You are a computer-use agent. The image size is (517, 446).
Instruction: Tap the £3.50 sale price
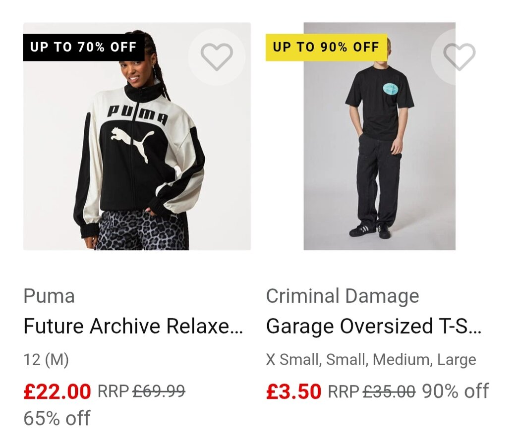click(293, 391)
